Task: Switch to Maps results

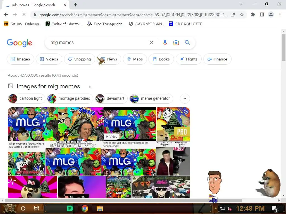Action: point(135,59)
